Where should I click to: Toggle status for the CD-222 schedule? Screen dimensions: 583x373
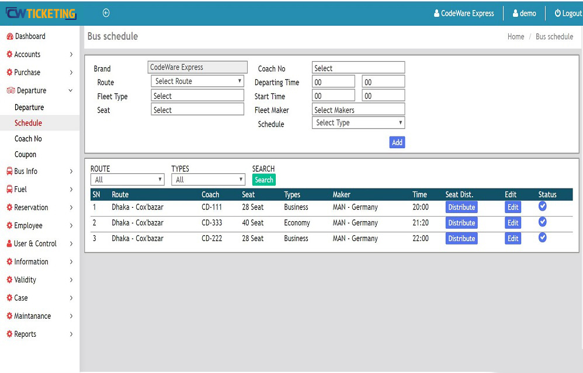(x=542, y=238)
